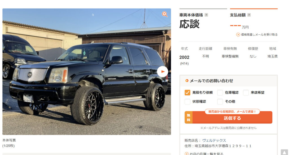Open 価格見直しメールを受け取る link
The width and height of the screenshot is (289, 155).
point(259,35)
